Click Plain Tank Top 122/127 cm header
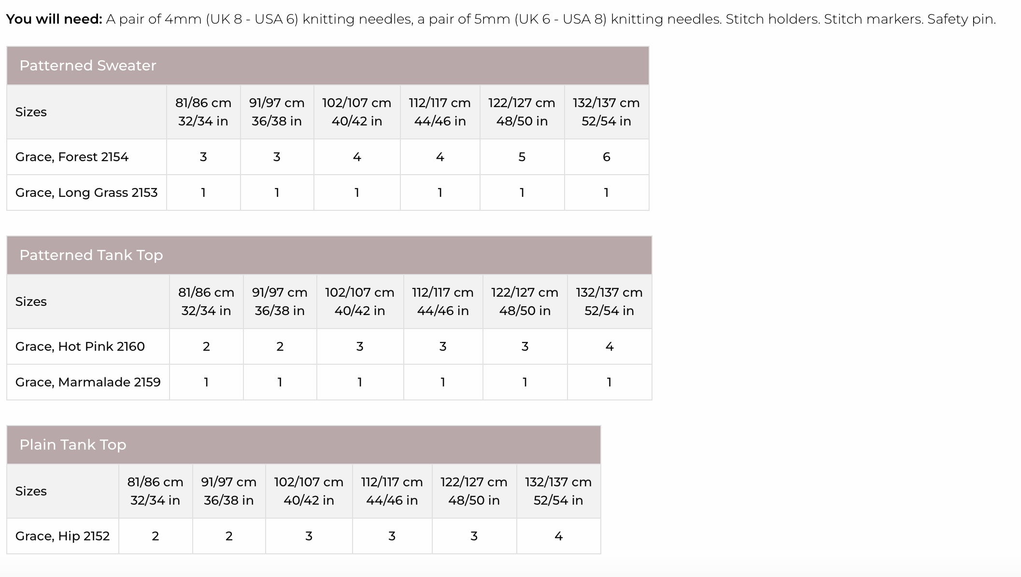 474,491
